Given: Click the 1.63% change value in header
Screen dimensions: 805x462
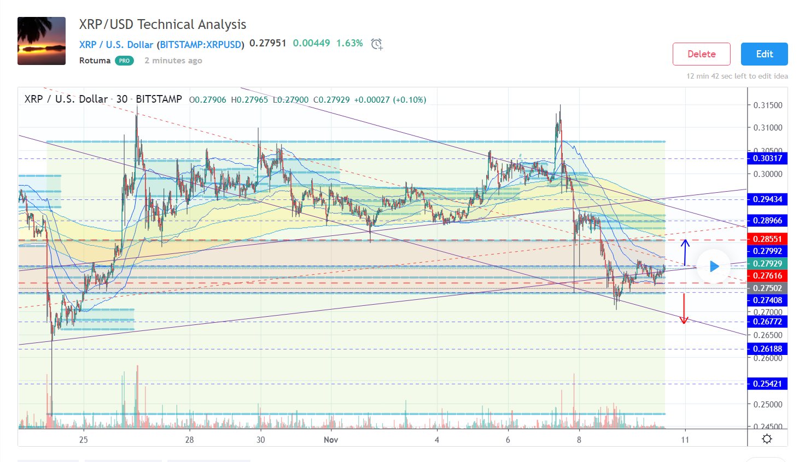Looking at the screenshot, I should pyautogui.click(x=349, y=43).
